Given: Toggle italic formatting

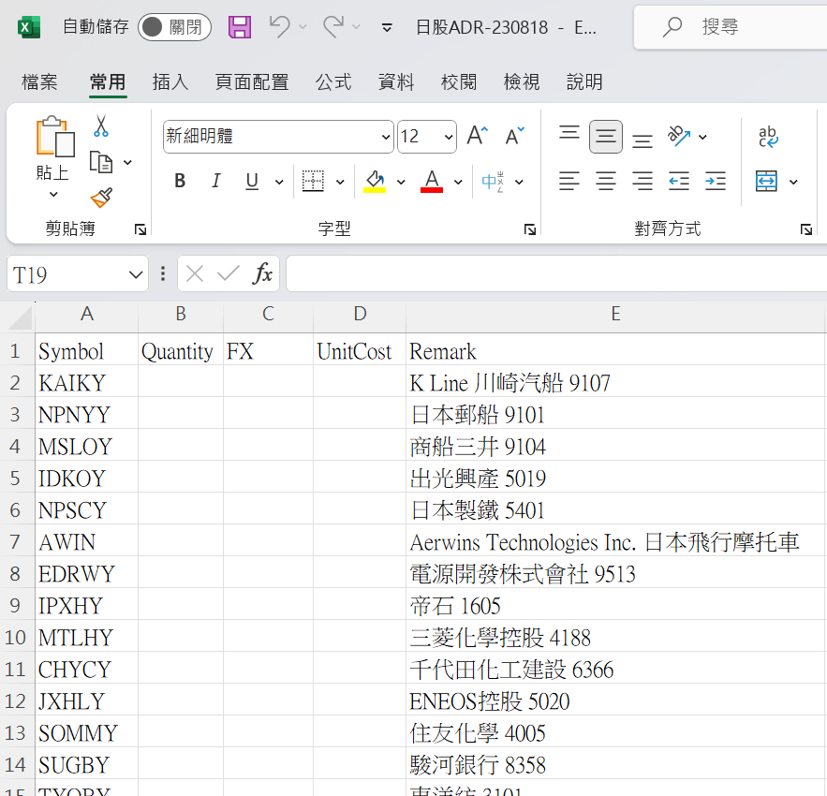Looking at the screenshot, I should pyautogui.click(x=215, y=182).
